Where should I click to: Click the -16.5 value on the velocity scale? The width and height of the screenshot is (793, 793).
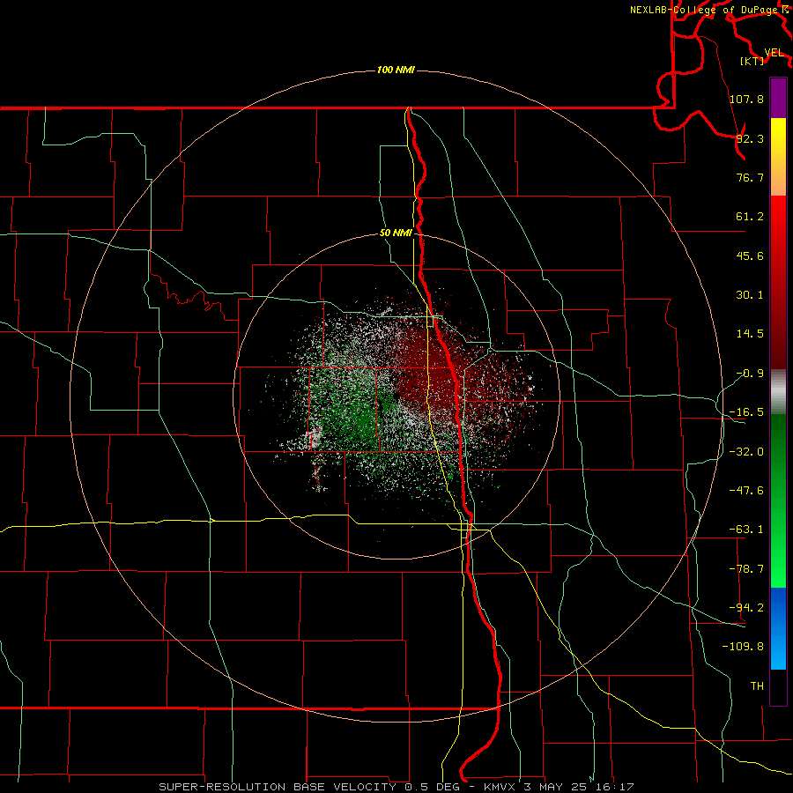pyautogui.click(x=746, y=412)
